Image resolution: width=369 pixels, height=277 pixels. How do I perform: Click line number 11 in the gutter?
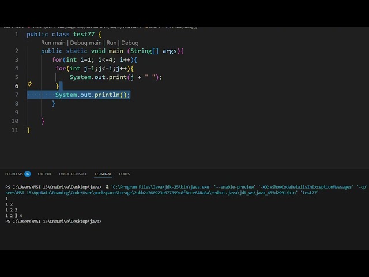tap(15, 130)
